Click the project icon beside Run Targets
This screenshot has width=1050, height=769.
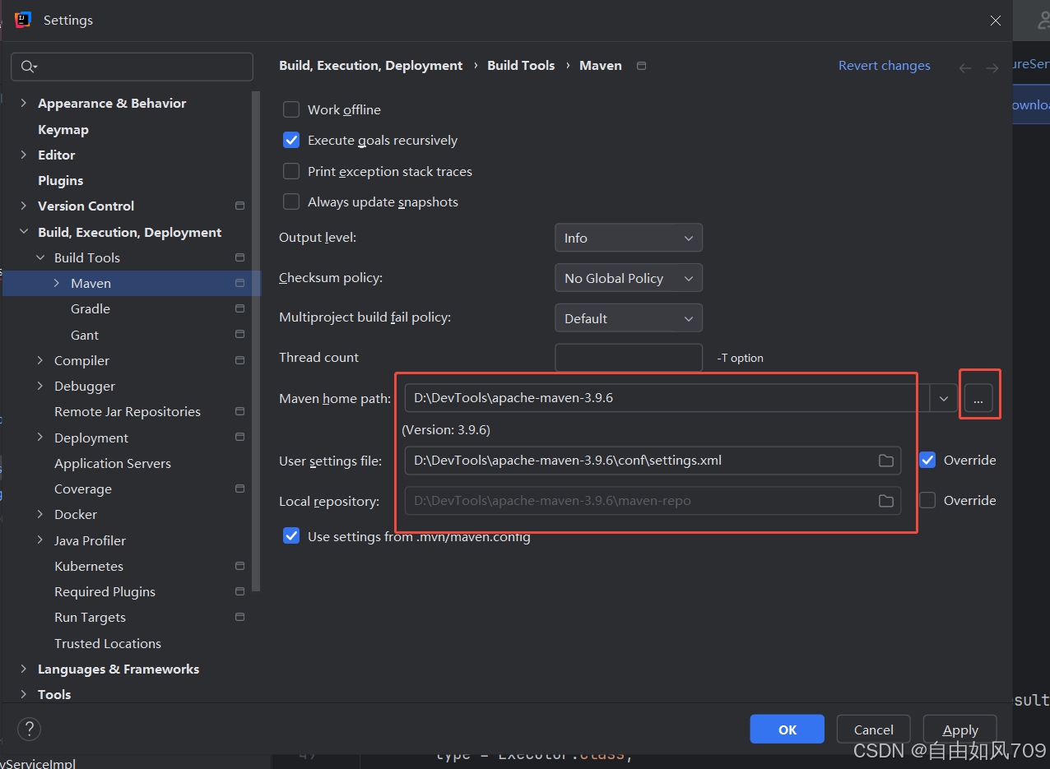click(239, 617)
